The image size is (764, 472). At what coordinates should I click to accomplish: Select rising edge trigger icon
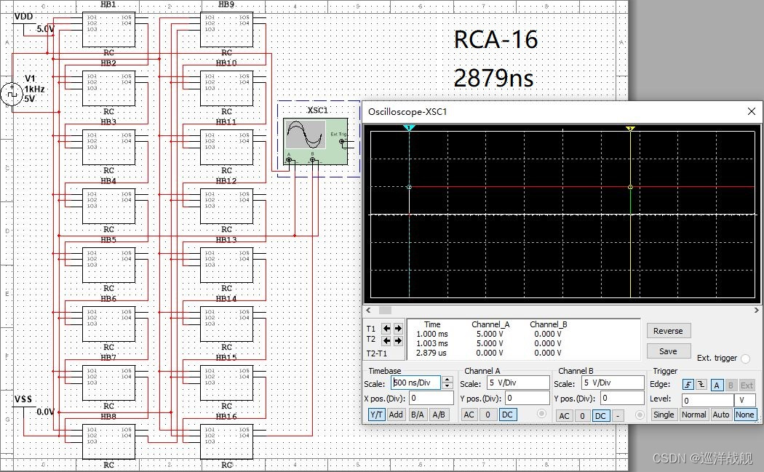point(688,385)
